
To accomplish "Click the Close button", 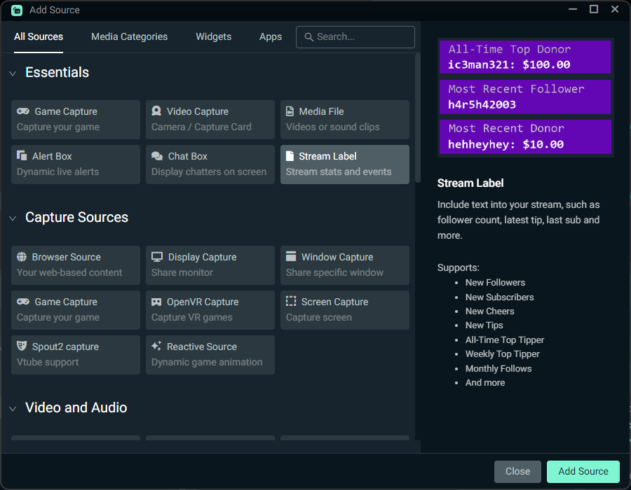I will (517, 471).
